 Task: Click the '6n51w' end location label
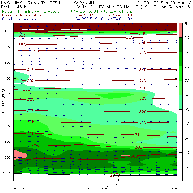tap(172, 188)
